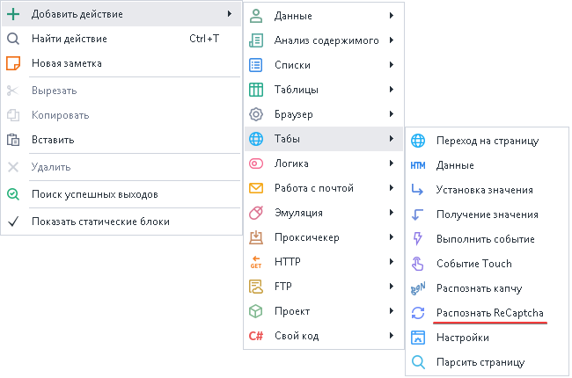Image resolution: width=572 pixels, height=378 pixels.
Task: Expand the Свой код submenu arrow
Action: click(390, 336)
